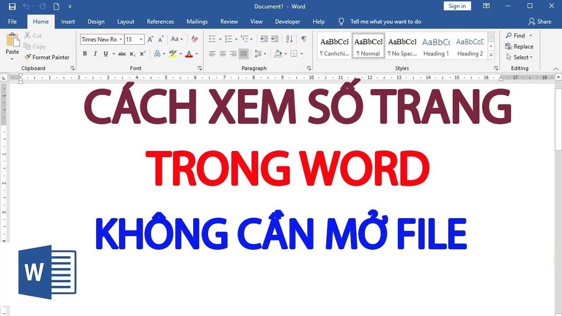
Task: Apply red font color
Action: [189, 54]
